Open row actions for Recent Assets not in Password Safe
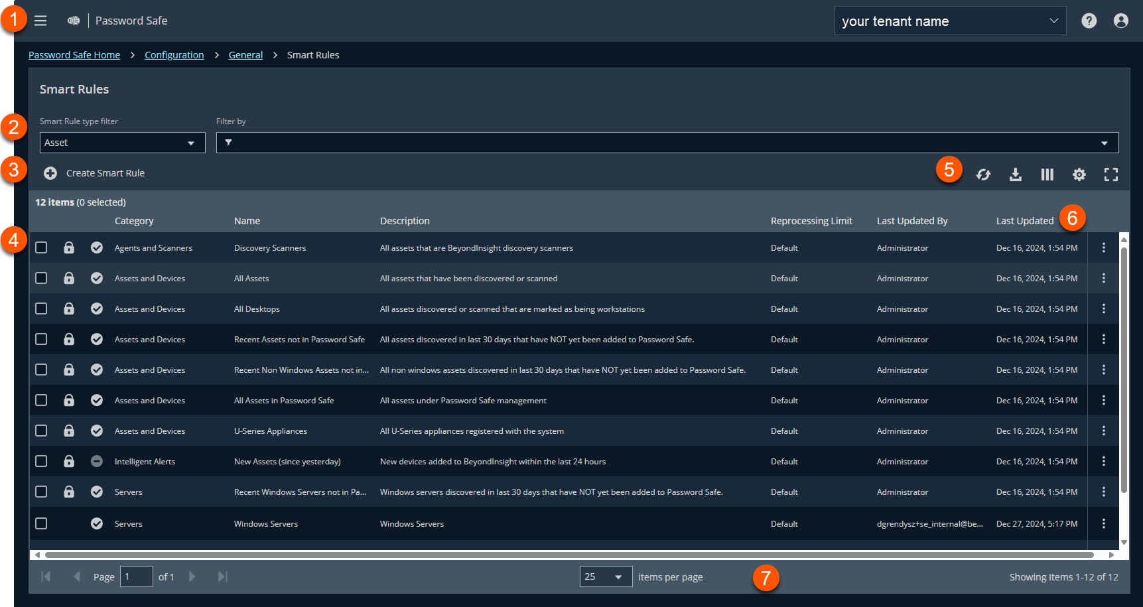The height and width of the screenshot is (607, 1143). [1103, 339]
